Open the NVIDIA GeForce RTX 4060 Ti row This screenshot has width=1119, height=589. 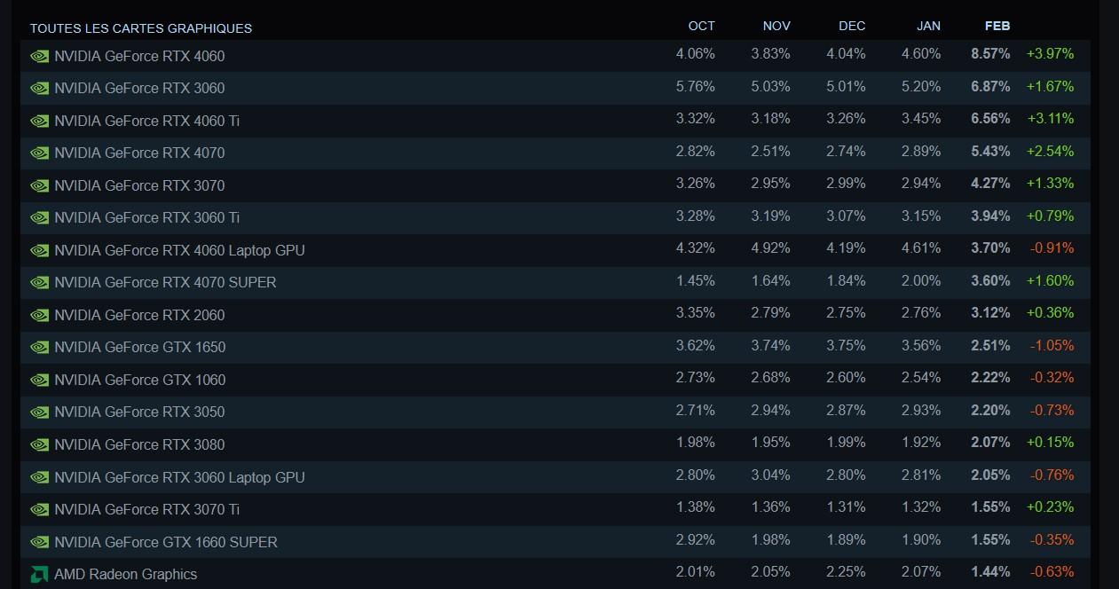[146, 121]
